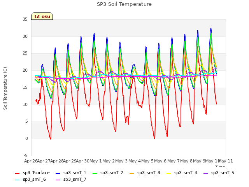The height and width of the screenshot is (187, 249).
Task: Click the 5 y-axis tick label
Action: coord(26,122)
